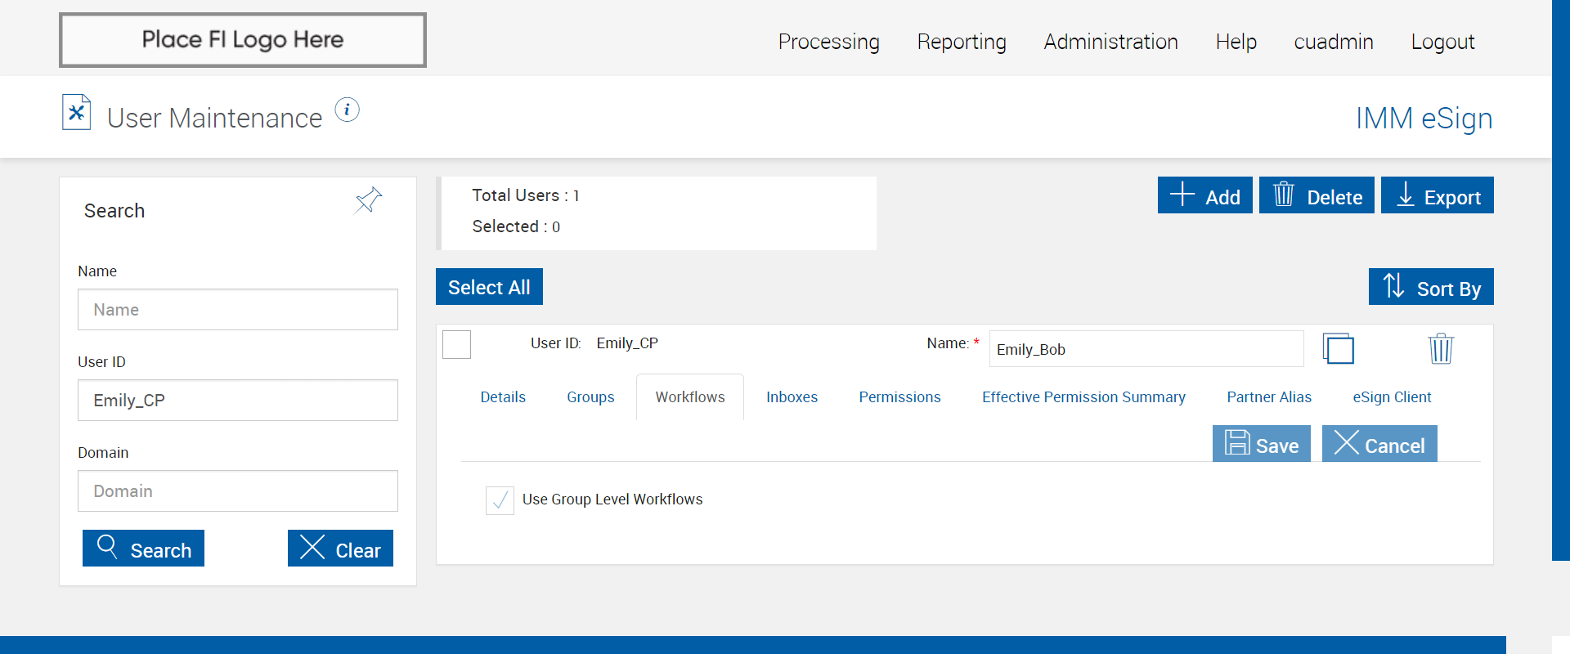Image resolution: width=1570 pixels, height=654 pixels.
Task: Open the Sort By options
Action: pos(1431,287)
